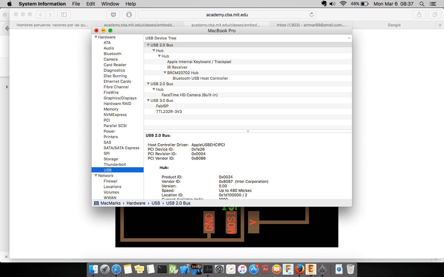Click Safari's back arrow button
Screen dimensions: 444x277
(x=41, y=15)
